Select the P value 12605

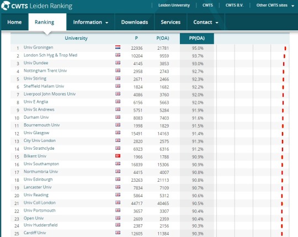137,234
